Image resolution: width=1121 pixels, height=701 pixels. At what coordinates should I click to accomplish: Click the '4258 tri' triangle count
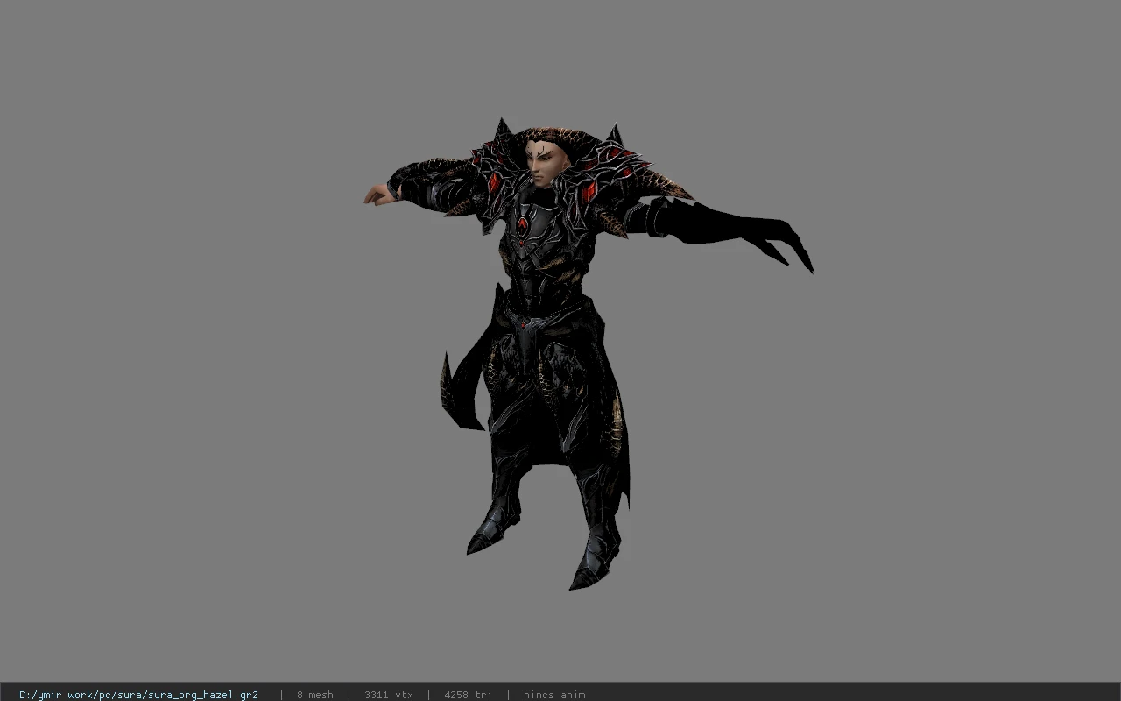pyautogui.click(x=468, y=695)
